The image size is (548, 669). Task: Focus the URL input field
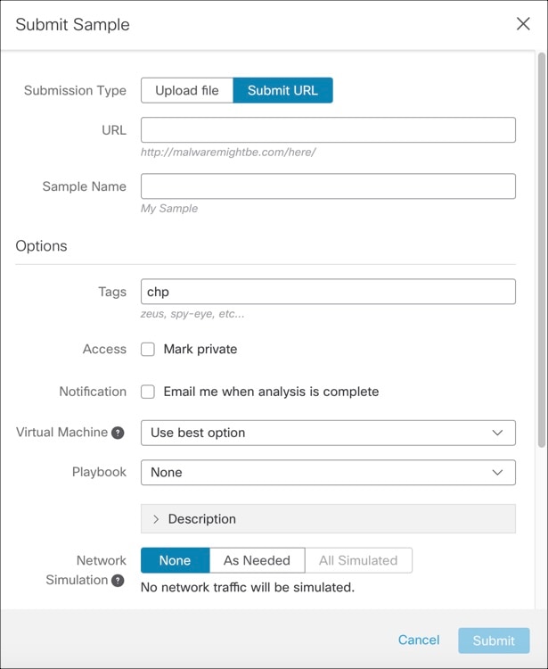[328, 130]
